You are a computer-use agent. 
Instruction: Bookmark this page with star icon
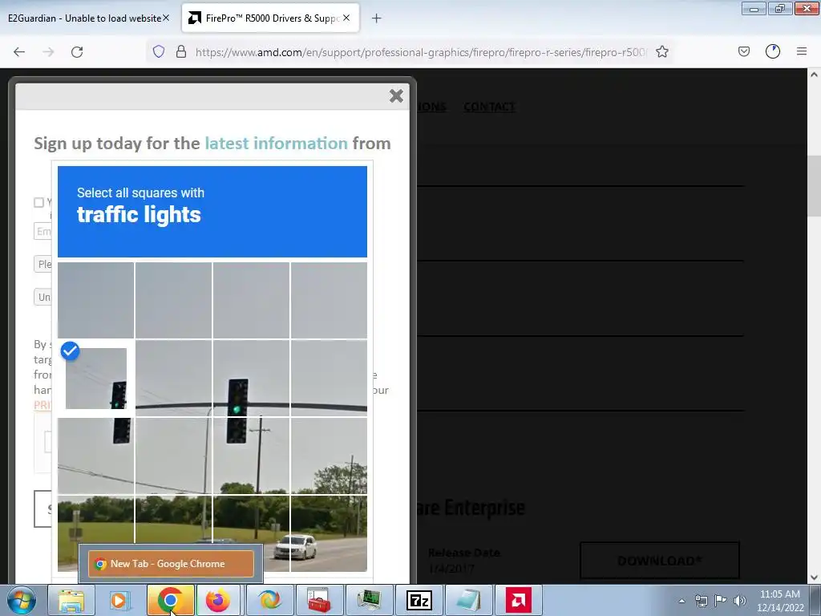pos(661,51)
